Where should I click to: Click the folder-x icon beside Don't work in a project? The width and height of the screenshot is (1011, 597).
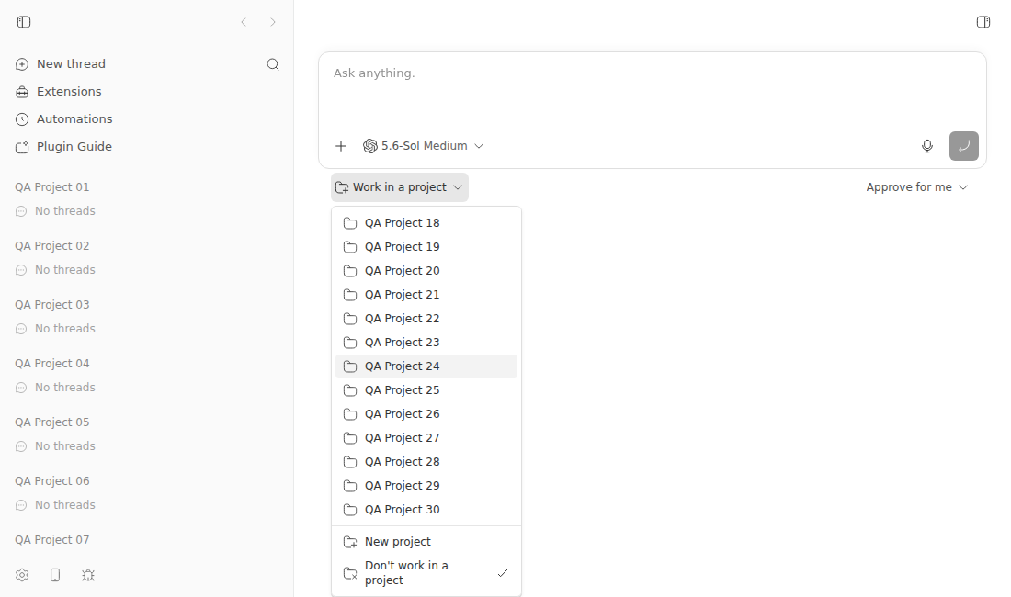pyautogui.click(x=350, y=572)
